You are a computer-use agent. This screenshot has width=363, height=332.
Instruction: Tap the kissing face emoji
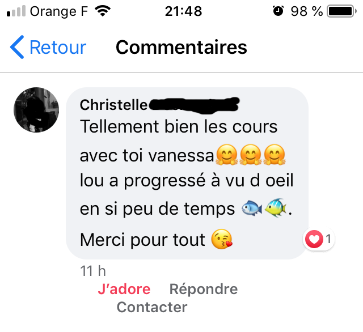[222, 239]
